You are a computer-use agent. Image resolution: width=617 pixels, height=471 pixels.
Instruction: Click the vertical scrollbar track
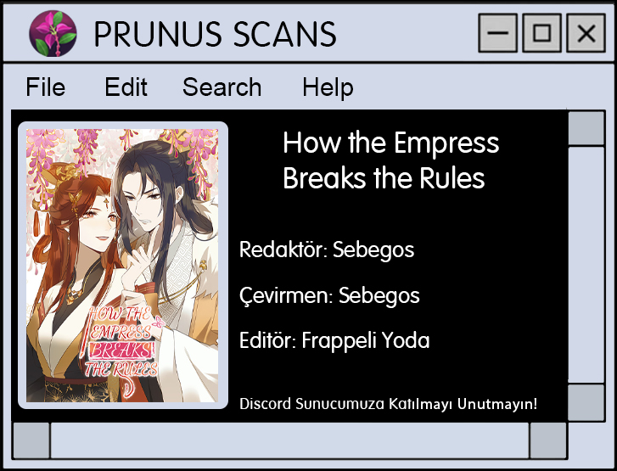[586, 266]
